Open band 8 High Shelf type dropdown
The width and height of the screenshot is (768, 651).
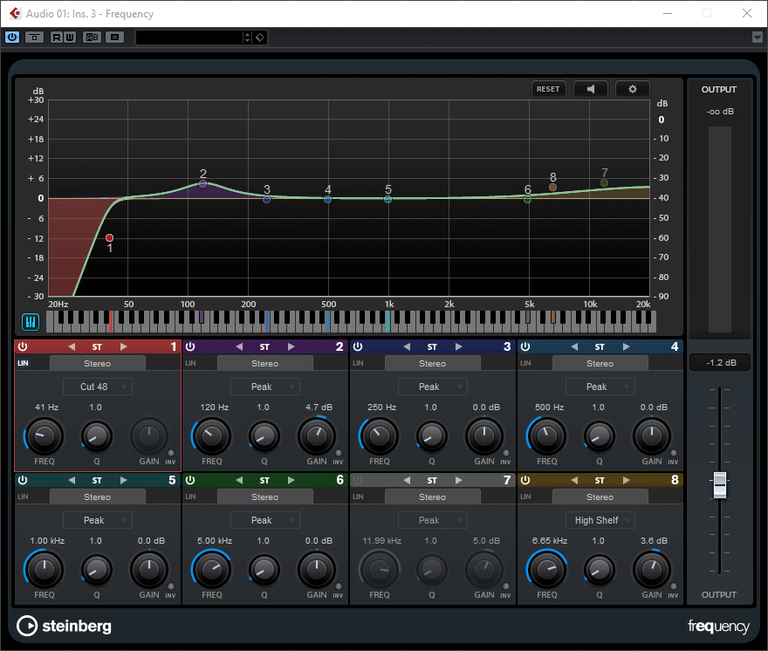(600, 520)
